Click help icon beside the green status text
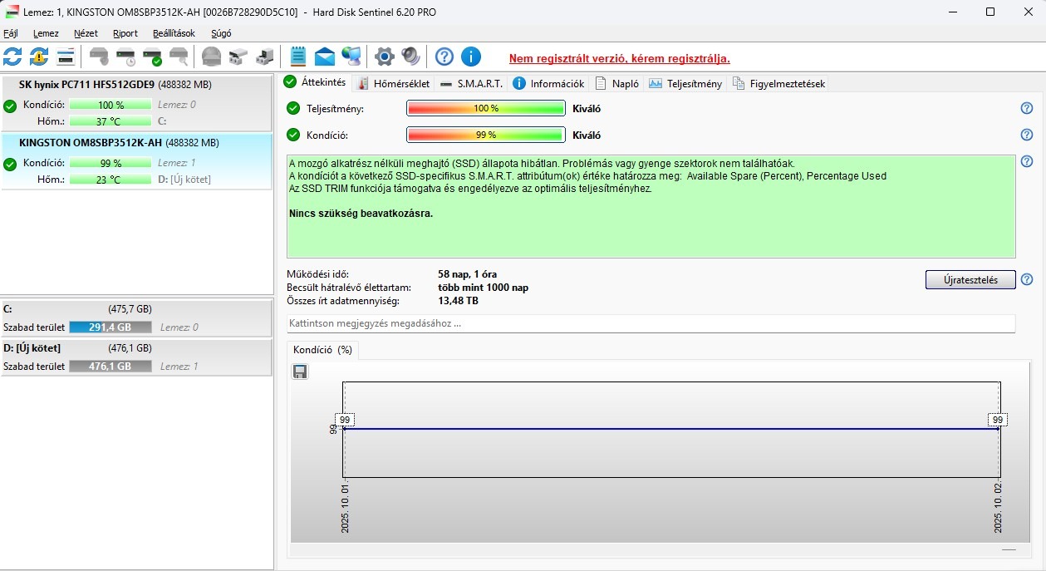Viewport: 1046px width, 571px height. [1027, 161]
